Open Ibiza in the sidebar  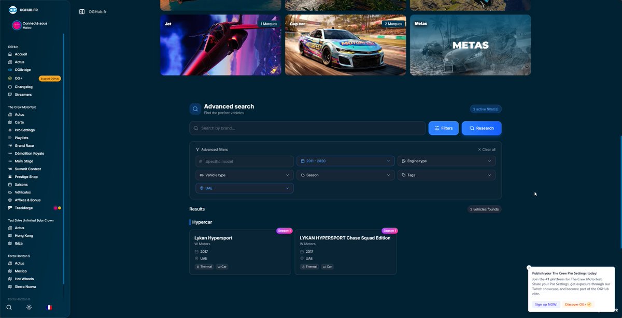pos(19,244)
